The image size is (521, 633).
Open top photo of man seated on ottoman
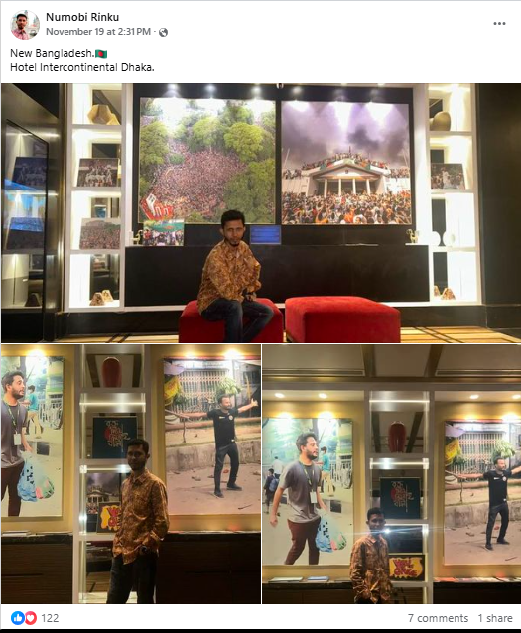[261, 213]
